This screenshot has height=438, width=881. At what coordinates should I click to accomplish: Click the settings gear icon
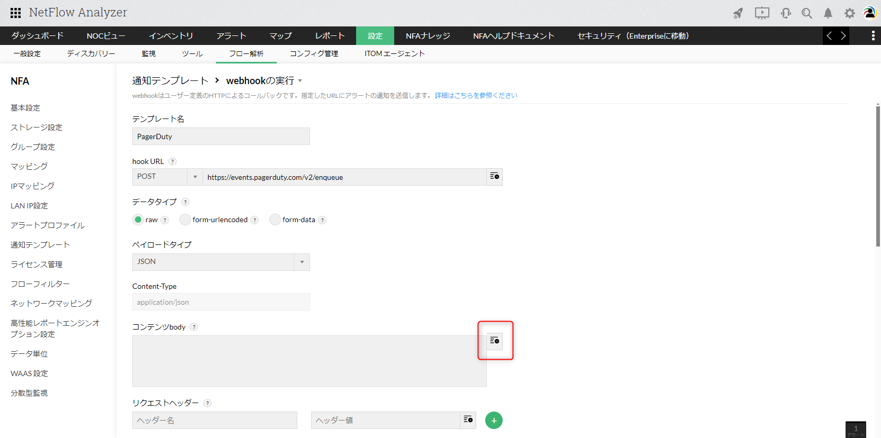tap(850, 13)
